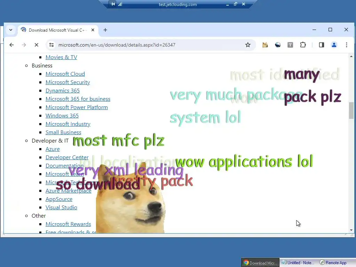This screenshot has height=267, width=356.
Task: View site information icon in address bar
Action: pyautogui.click(x=51, y=45)
